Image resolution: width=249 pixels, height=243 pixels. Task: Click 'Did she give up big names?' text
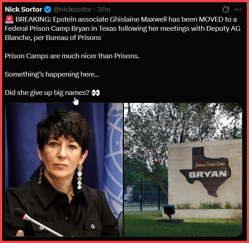47,93
